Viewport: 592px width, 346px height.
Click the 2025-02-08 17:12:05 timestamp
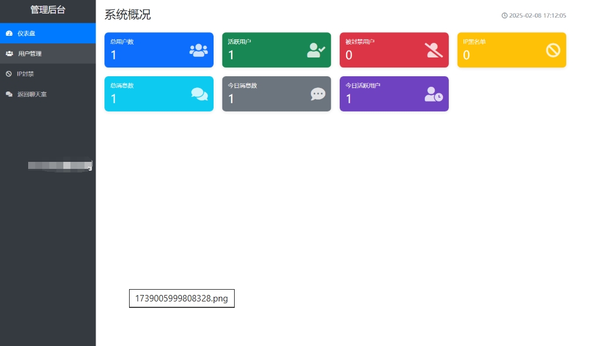(537, 15)
